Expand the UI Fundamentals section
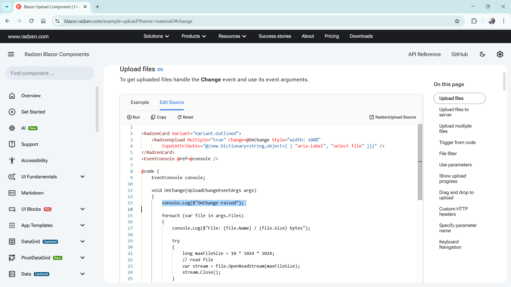This screenshot has width=511, height=287. tap(83, 177)
